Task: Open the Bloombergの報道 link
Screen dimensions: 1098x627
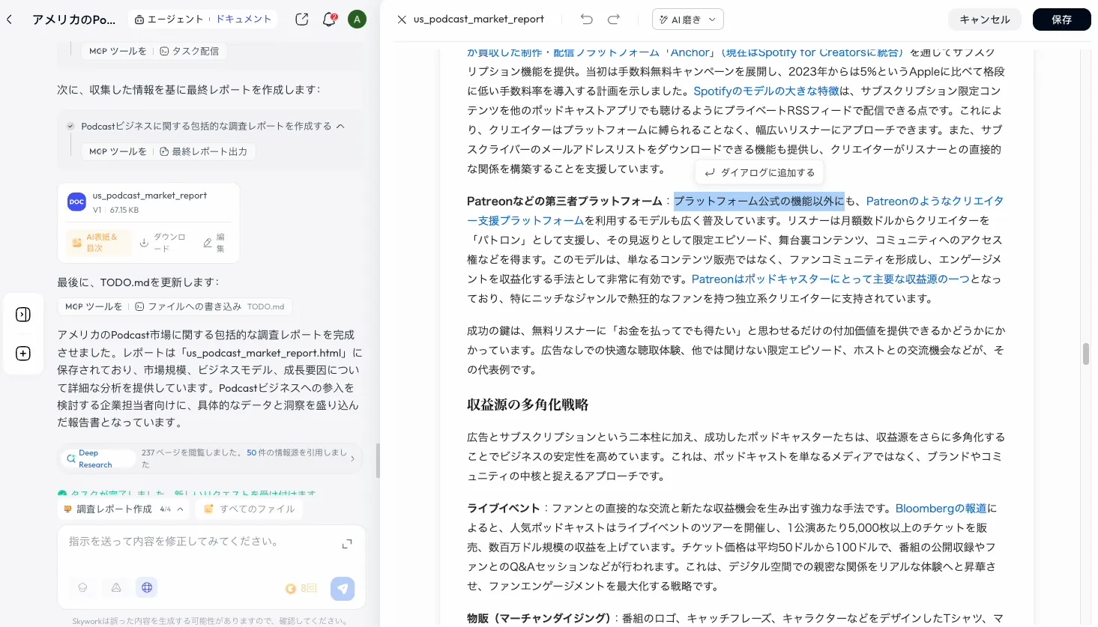Action: pyautogui.click(x=941, y=509)
